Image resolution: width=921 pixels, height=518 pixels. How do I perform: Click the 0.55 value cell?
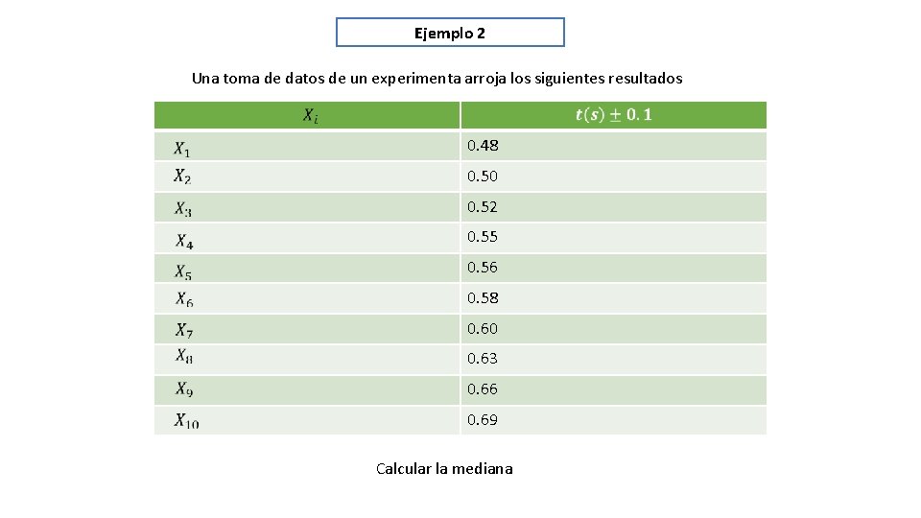click(483, 237)
